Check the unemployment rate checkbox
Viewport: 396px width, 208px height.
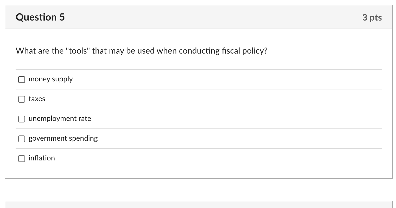(22, 119)
